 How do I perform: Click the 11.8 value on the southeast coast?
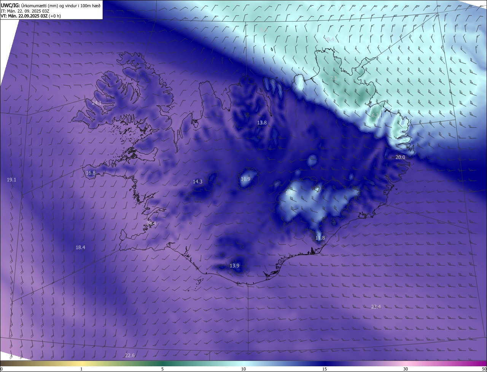click(320, 238)
